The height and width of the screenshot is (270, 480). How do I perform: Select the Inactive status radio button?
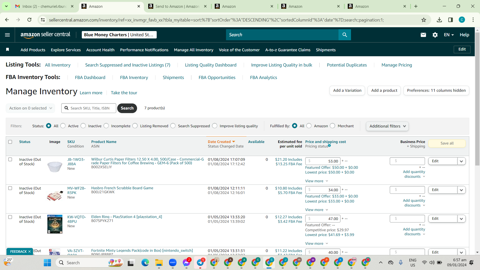point(83,126)
